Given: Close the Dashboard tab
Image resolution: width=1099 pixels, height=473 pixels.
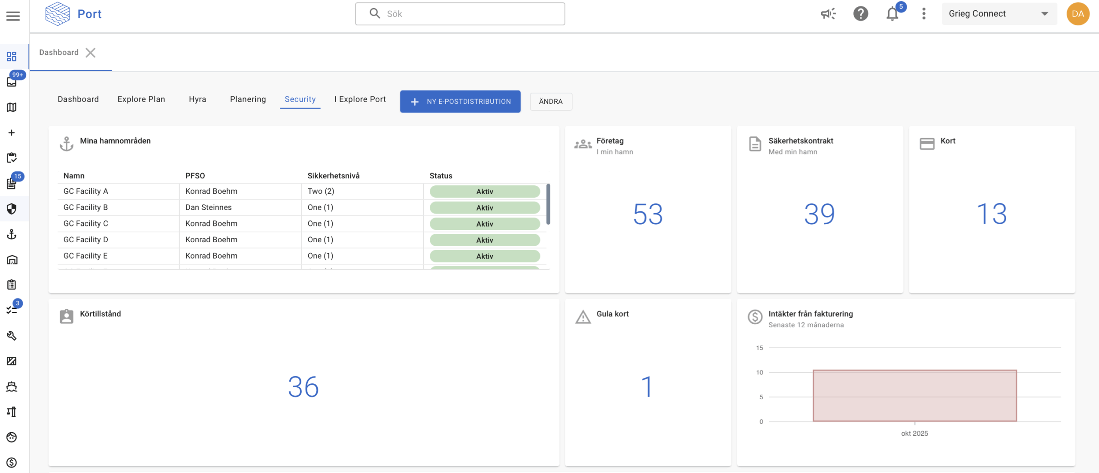Looking at the screenshot, I should pyautogui.click(x=91, y=53).
